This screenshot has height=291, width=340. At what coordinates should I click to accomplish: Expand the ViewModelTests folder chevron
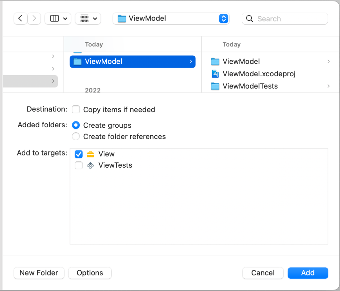click(328, 86)
